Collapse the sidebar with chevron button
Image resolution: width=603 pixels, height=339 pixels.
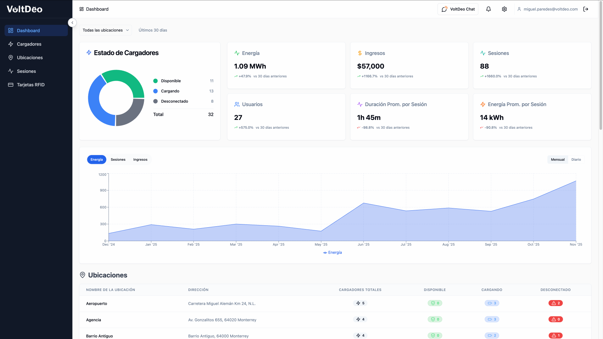72,23
